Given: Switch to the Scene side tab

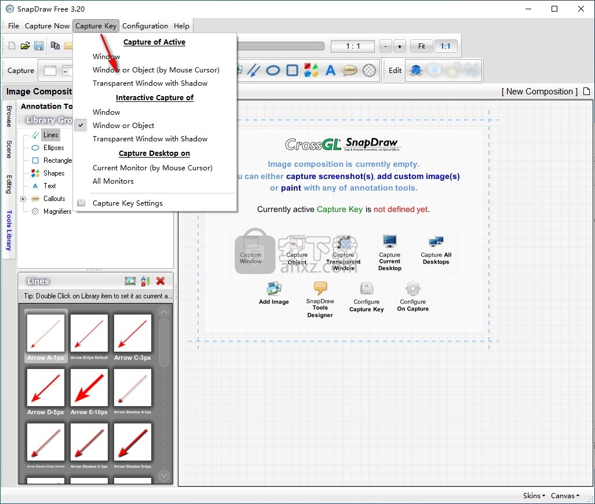Looking at the screenshot, I should (9, 149).
